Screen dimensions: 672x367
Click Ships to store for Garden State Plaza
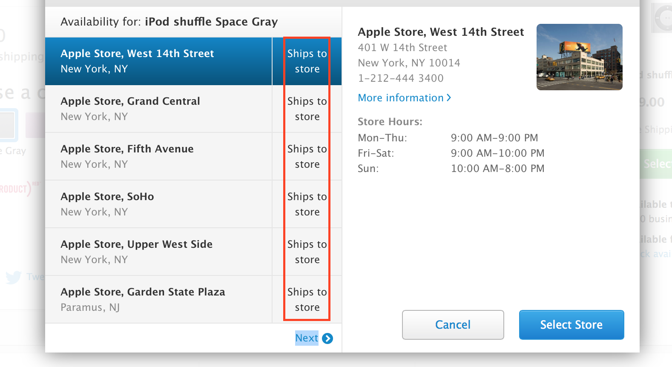click(x=307, y=299)
